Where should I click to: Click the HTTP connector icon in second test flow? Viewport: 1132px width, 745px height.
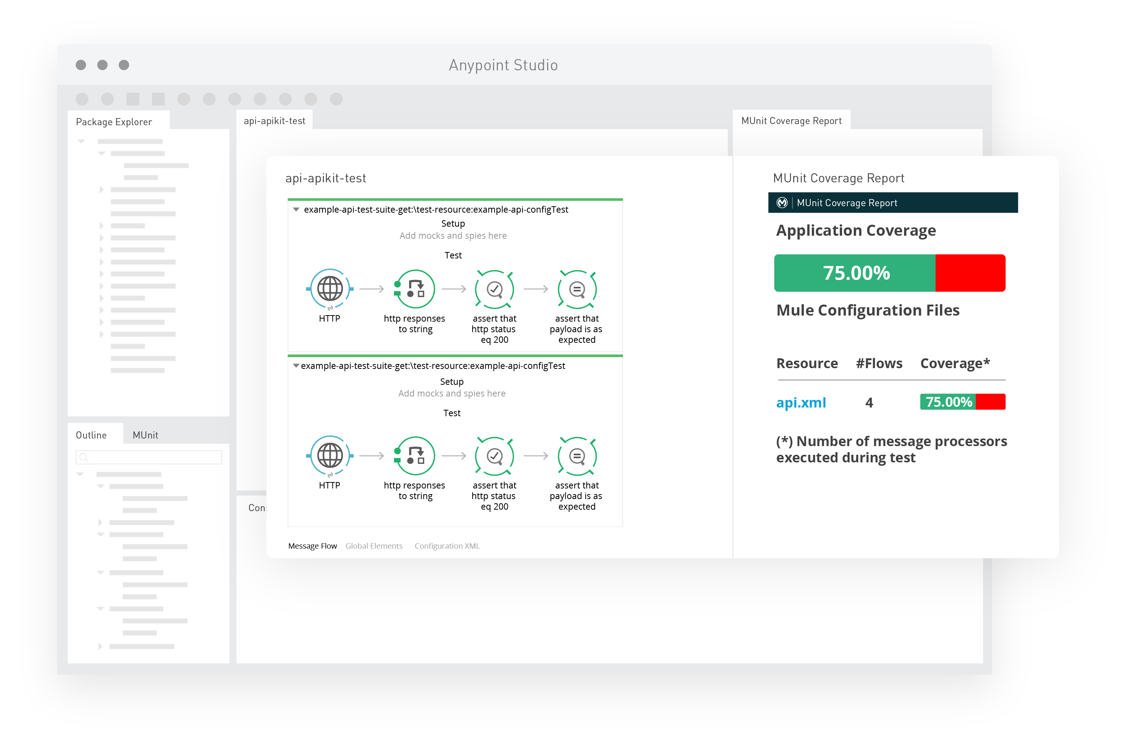pyautogui.click(x=330, y=460)
